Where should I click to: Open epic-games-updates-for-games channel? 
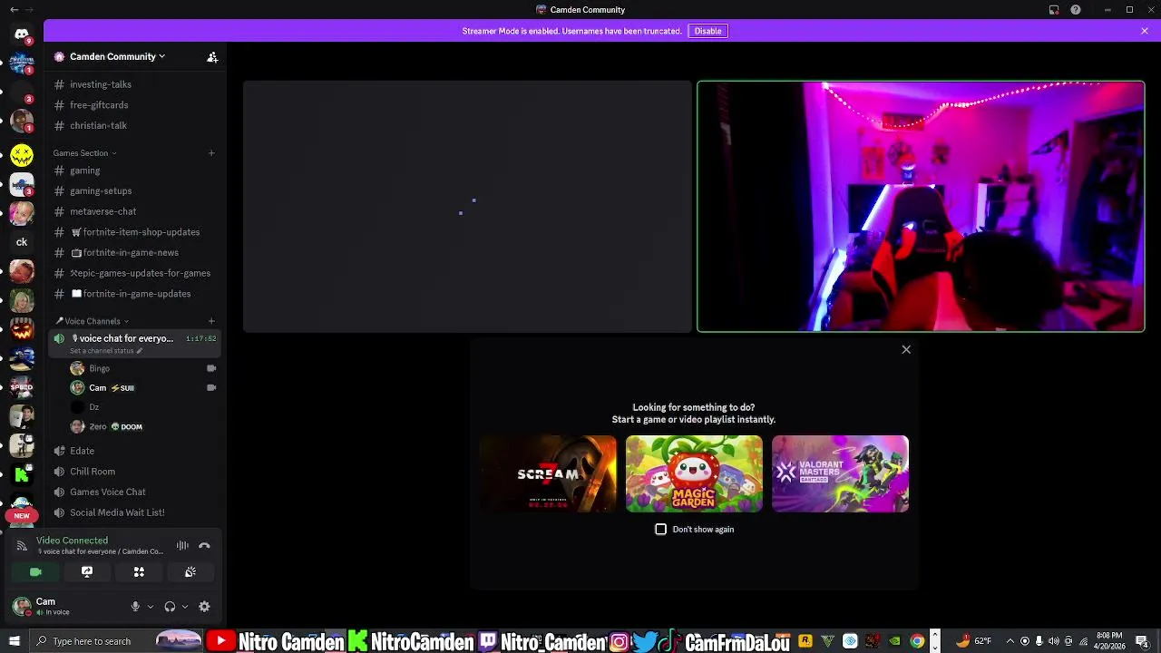[x=136, y=273]
